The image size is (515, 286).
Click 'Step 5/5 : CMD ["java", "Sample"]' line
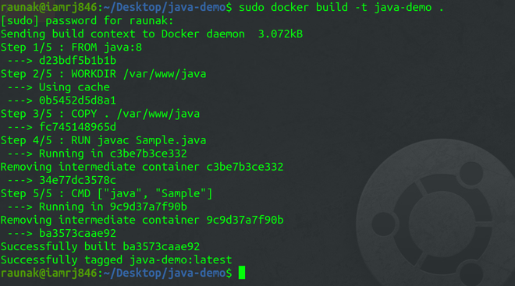click(x=106, y=193)
